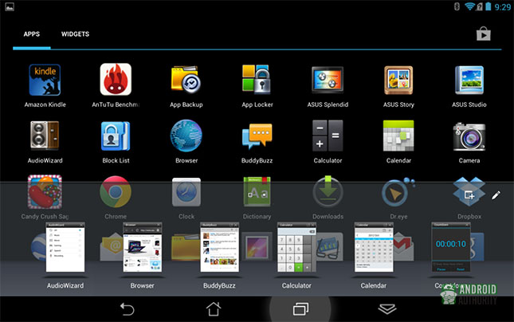This screenshot has width=514, height=322.
Task: Open the Calculator floating app thumbnail
Action: 296,247
